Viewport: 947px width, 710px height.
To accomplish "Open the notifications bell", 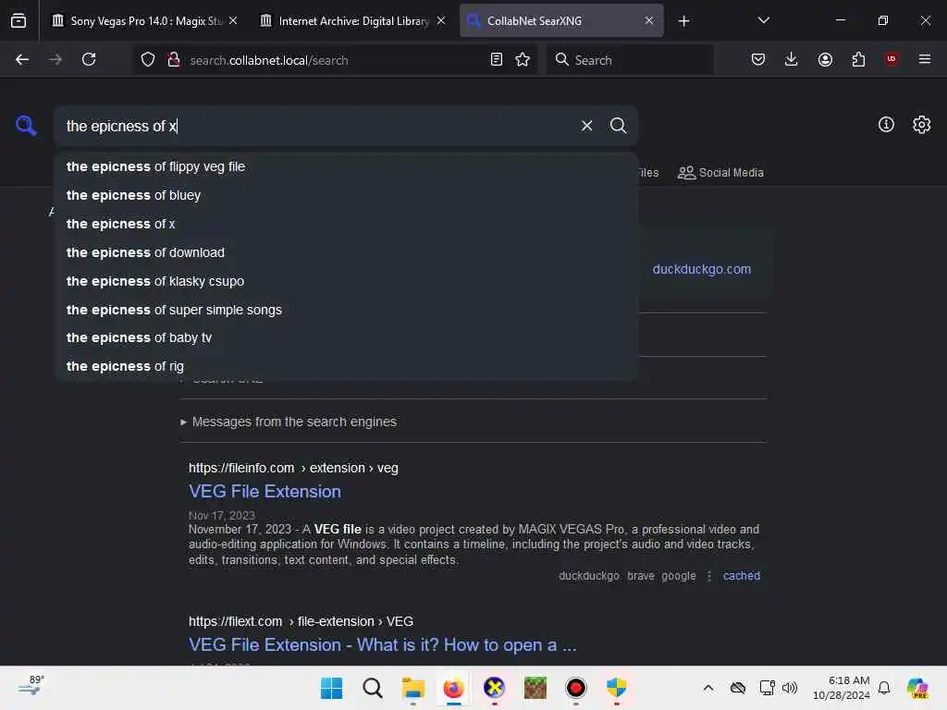I will [x=884, y=688].
